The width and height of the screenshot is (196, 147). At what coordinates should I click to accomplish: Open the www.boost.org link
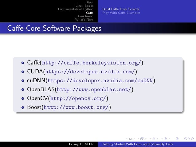coord(76,107)
